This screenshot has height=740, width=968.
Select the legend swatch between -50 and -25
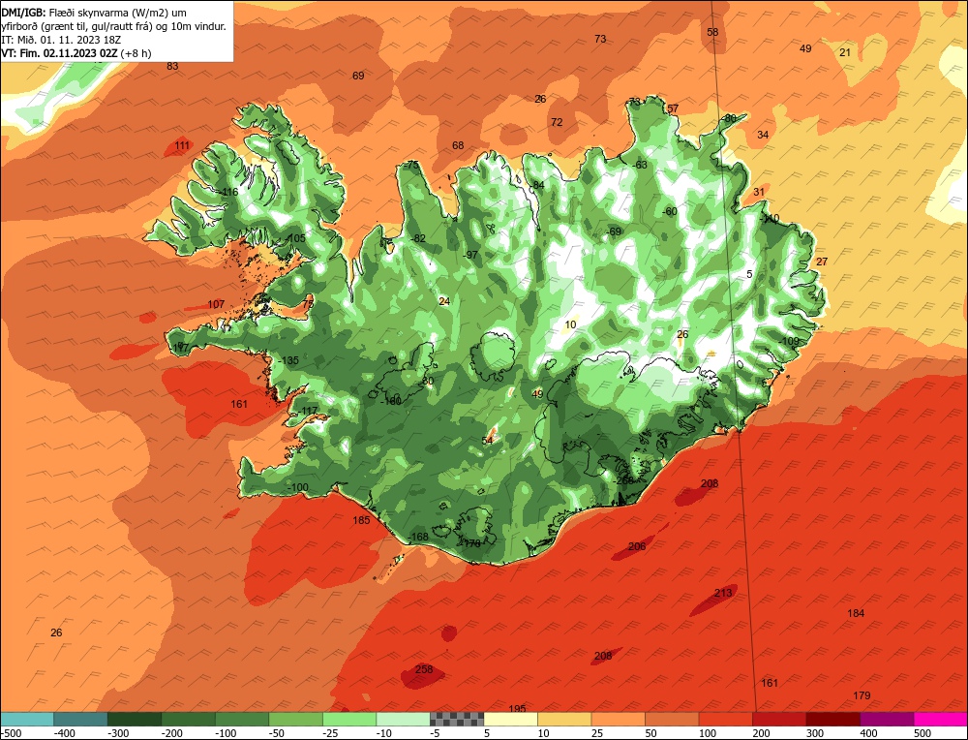click(295, 719)
